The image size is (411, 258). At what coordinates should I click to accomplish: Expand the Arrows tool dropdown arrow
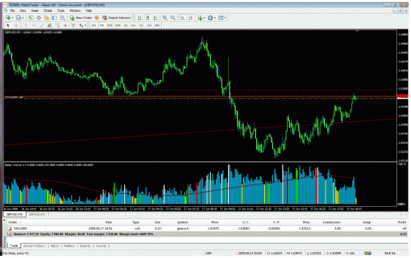pyautogui.click(x=85, y=26)
